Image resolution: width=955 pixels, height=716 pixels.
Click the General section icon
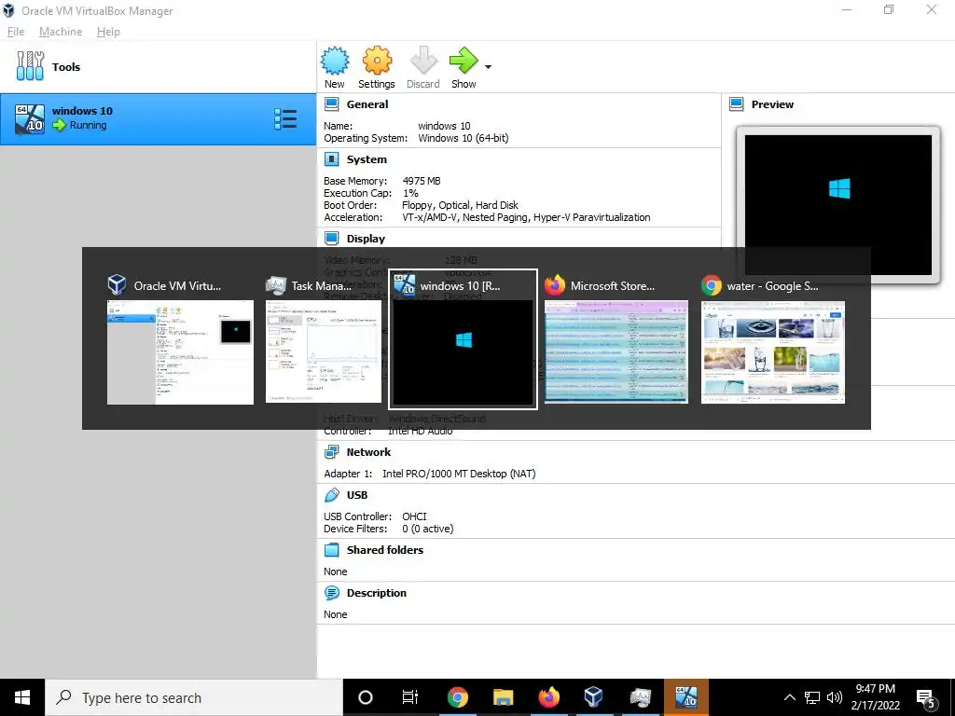332,104
